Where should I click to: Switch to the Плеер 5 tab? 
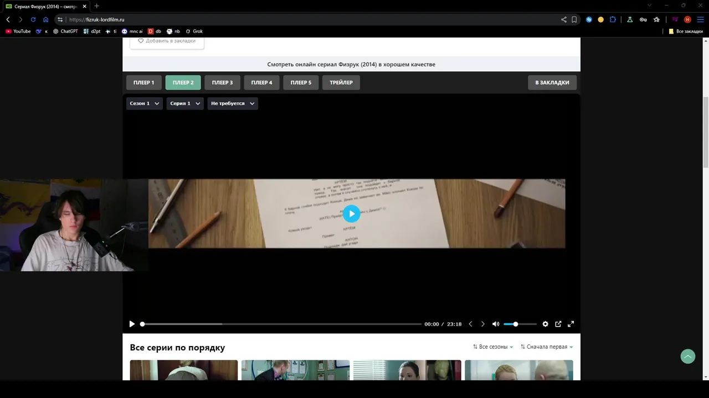click(x=301, y=82)
